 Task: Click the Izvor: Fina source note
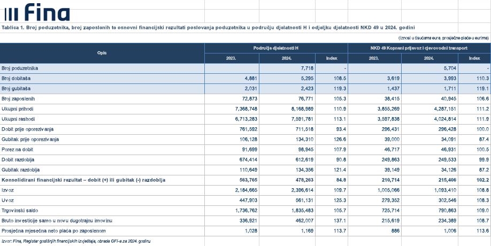76,241
